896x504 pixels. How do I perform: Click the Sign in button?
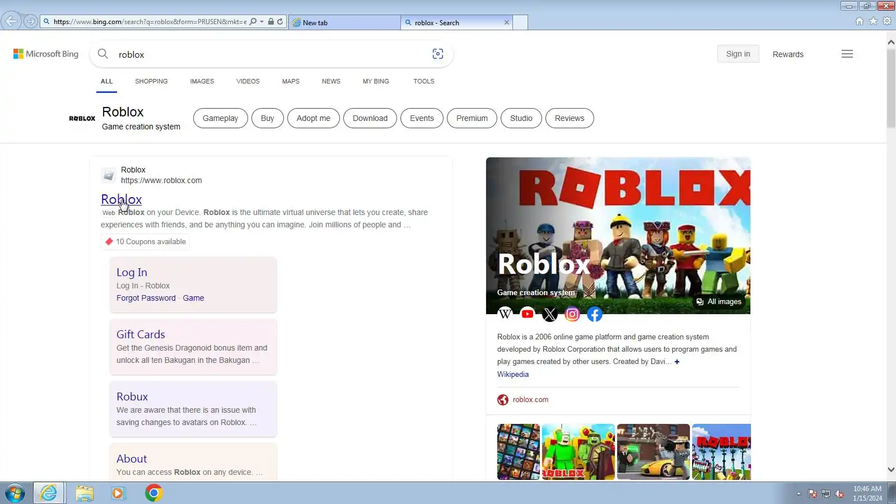coord(738,54)
